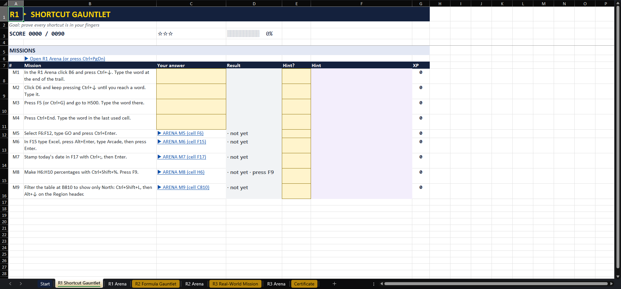Screen dimensions: 621x289
Task: Click 'not yet · press F9' result
Action: pyautogui.click(x=250, y=172)
